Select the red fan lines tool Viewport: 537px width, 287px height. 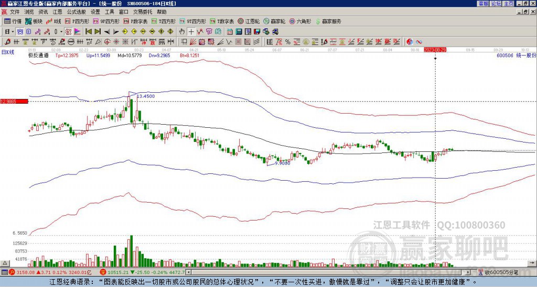(x=193, y=42)
